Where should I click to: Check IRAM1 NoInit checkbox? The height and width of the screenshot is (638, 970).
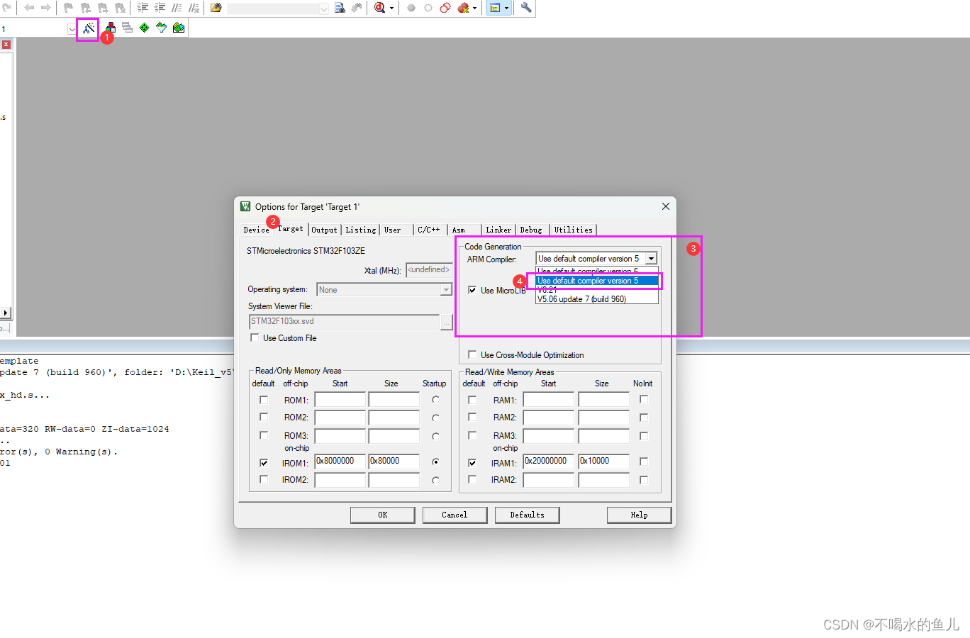644,461
